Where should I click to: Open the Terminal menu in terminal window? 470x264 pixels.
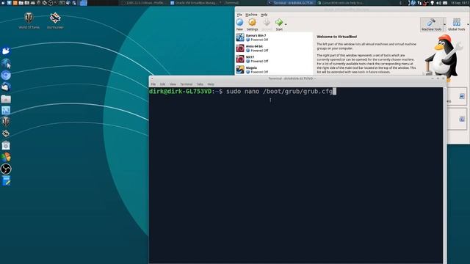pyautogui.click(x=186, y=84)
